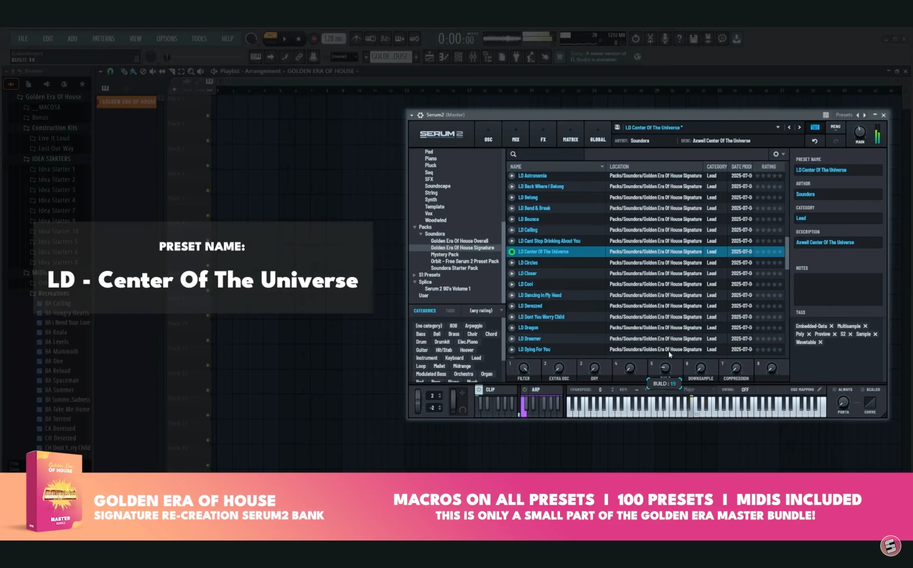This screenshot has width=913, height=568.
Task: Click the undo arrow in Serum header
Action: tap(814, 141)
